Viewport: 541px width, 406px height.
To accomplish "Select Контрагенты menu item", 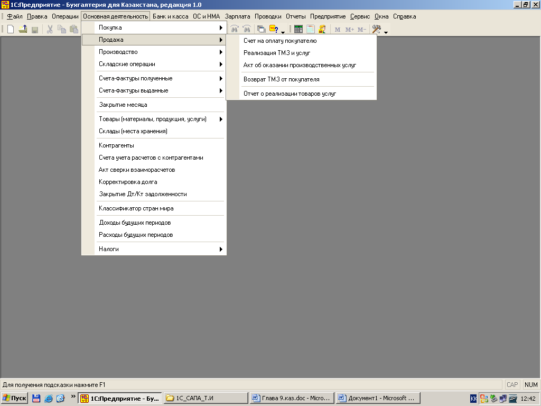I will [154, 146].
